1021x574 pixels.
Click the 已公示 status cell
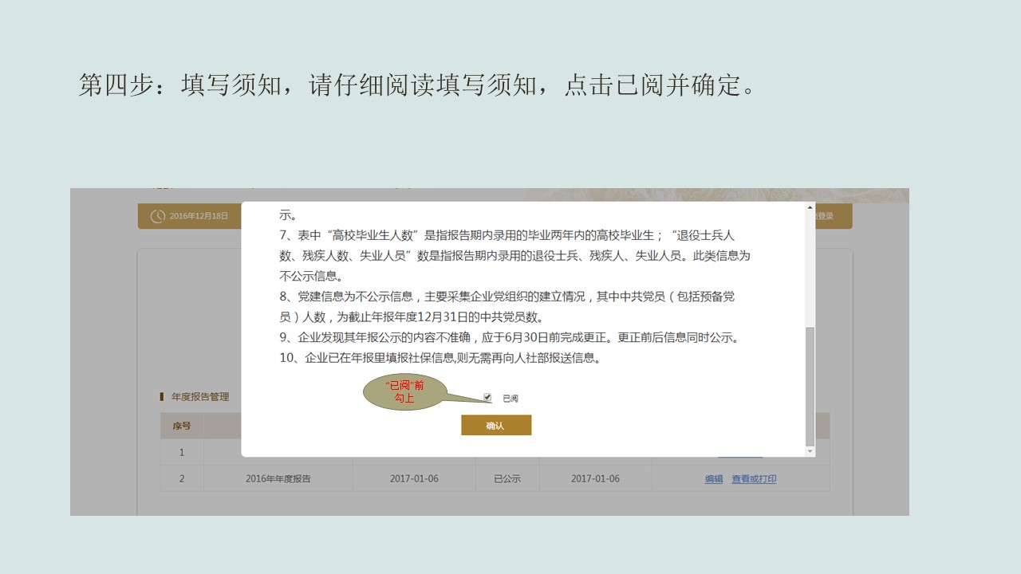pos(507,478)
